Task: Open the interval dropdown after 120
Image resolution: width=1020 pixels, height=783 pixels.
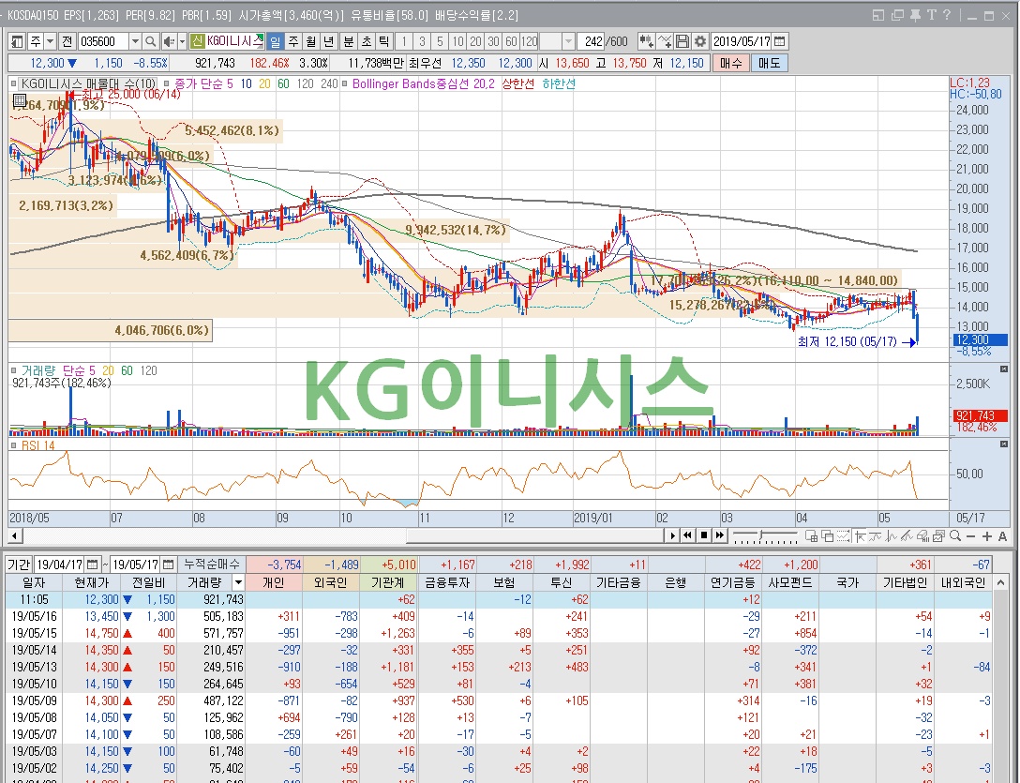Action: coord(568,41)
